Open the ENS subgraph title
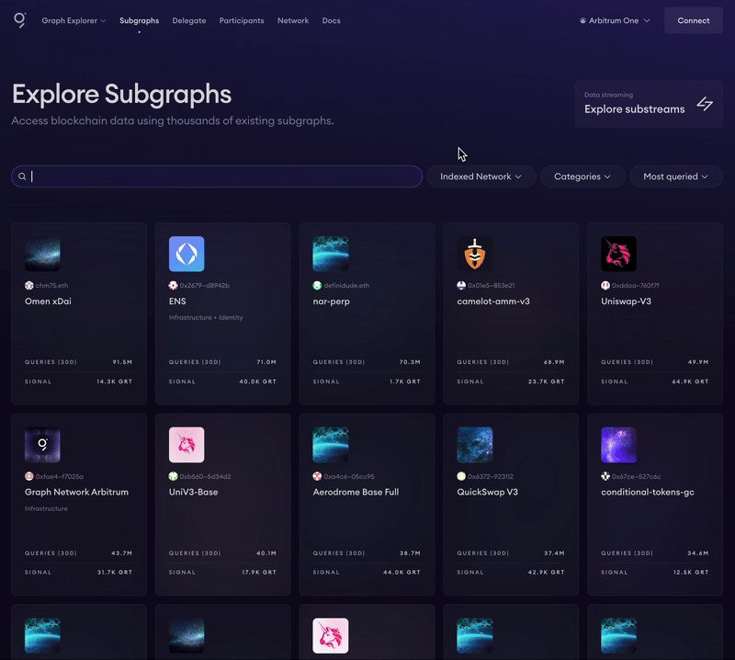Image resolution: width=735 pixels, height=660 pixels. (x=177, y=302)
